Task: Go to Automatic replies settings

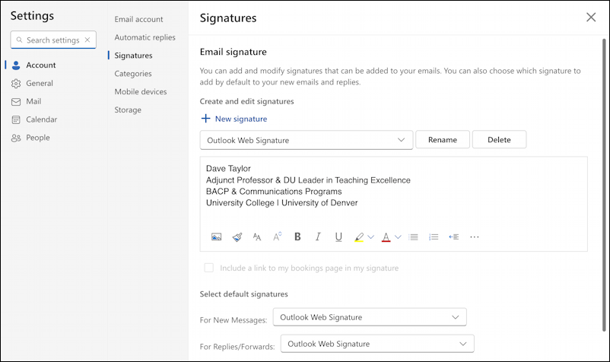Action: (x=145, y=37)
